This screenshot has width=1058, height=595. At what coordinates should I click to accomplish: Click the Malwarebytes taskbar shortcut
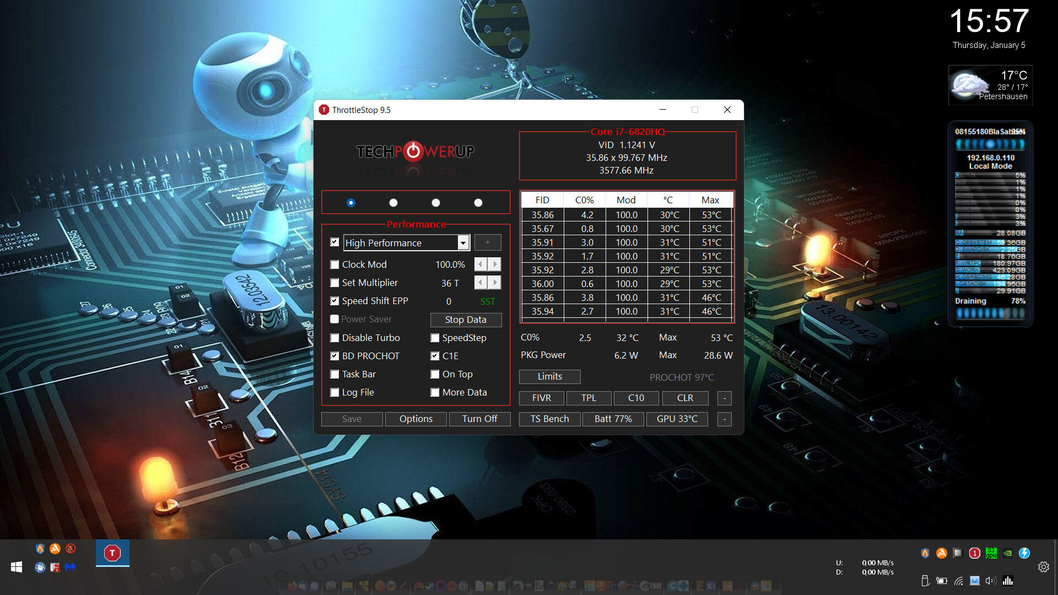70,567
